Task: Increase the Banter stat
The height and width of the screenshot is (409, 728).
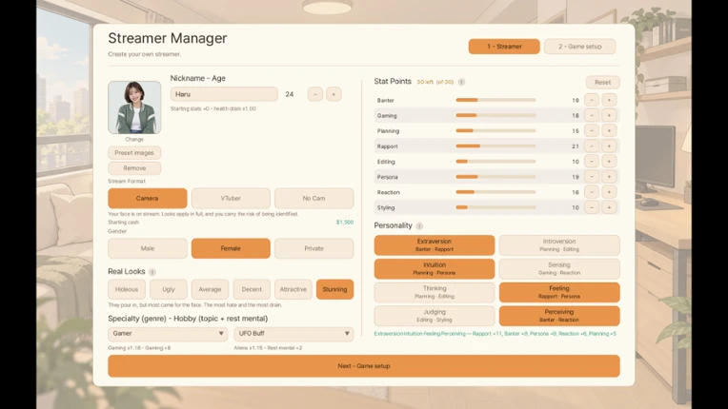Action: 609,100
